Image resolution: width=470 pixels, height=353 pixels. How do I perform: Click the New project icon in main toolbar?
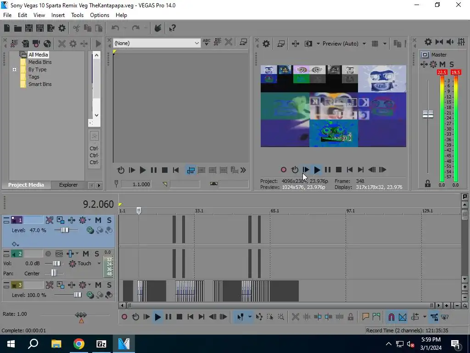pos(6,28)
